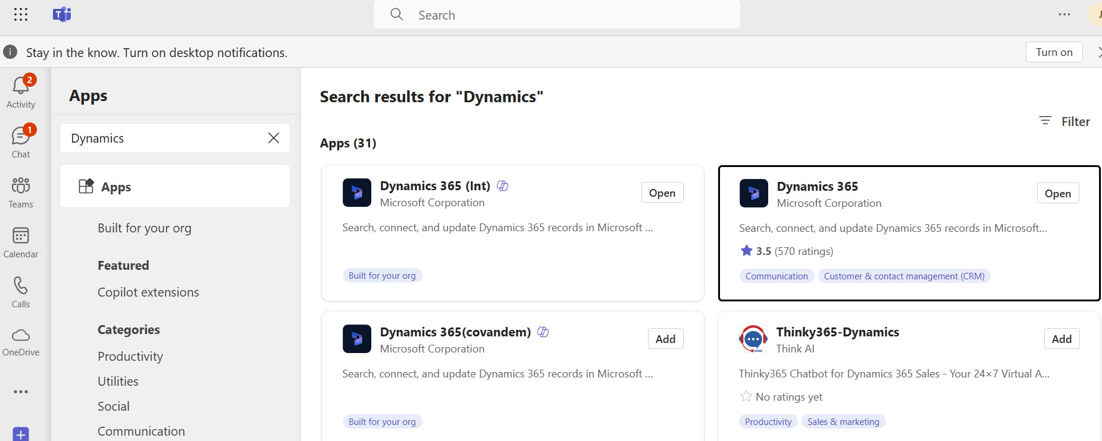Click the Dynamics 365 app logo
Viewport: 1102px width, 441px height.
(754, 193)
